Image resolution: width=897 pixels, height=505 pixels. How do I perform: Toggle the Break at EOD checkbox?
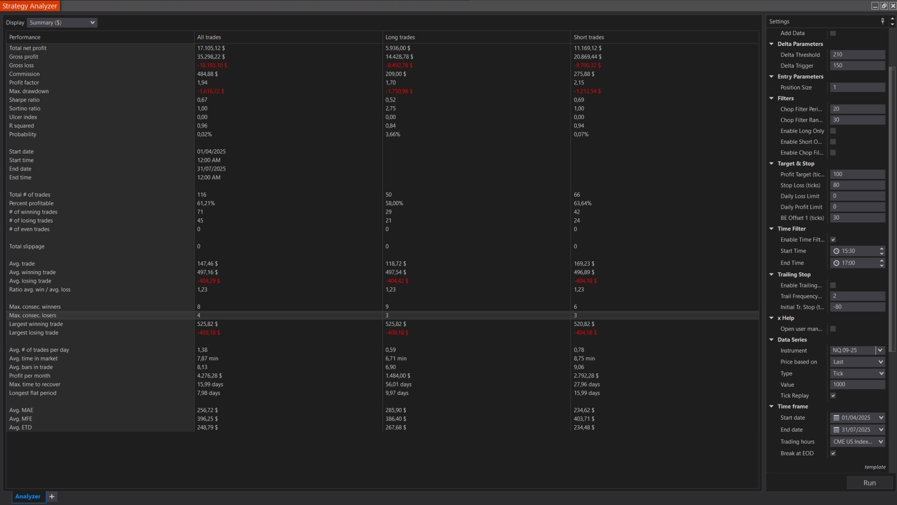(x=833, y=453)
